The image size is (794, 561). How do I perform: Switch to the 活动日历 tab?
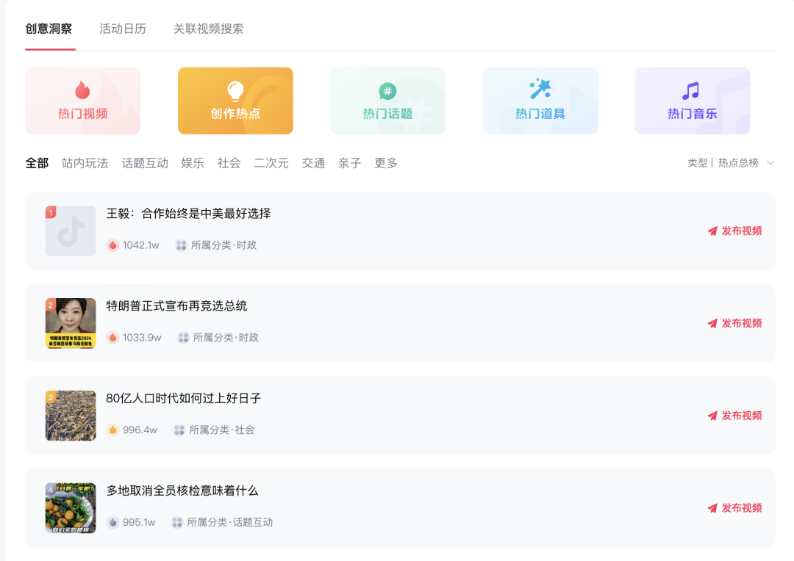[x=123, y=28]
